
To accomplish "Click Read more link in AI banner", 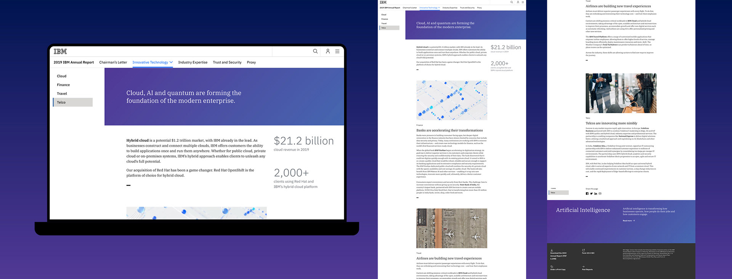I will (x=629, y=220).
